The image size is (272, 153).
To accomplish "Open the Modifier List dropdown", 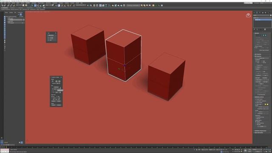I will pos(262,18).
